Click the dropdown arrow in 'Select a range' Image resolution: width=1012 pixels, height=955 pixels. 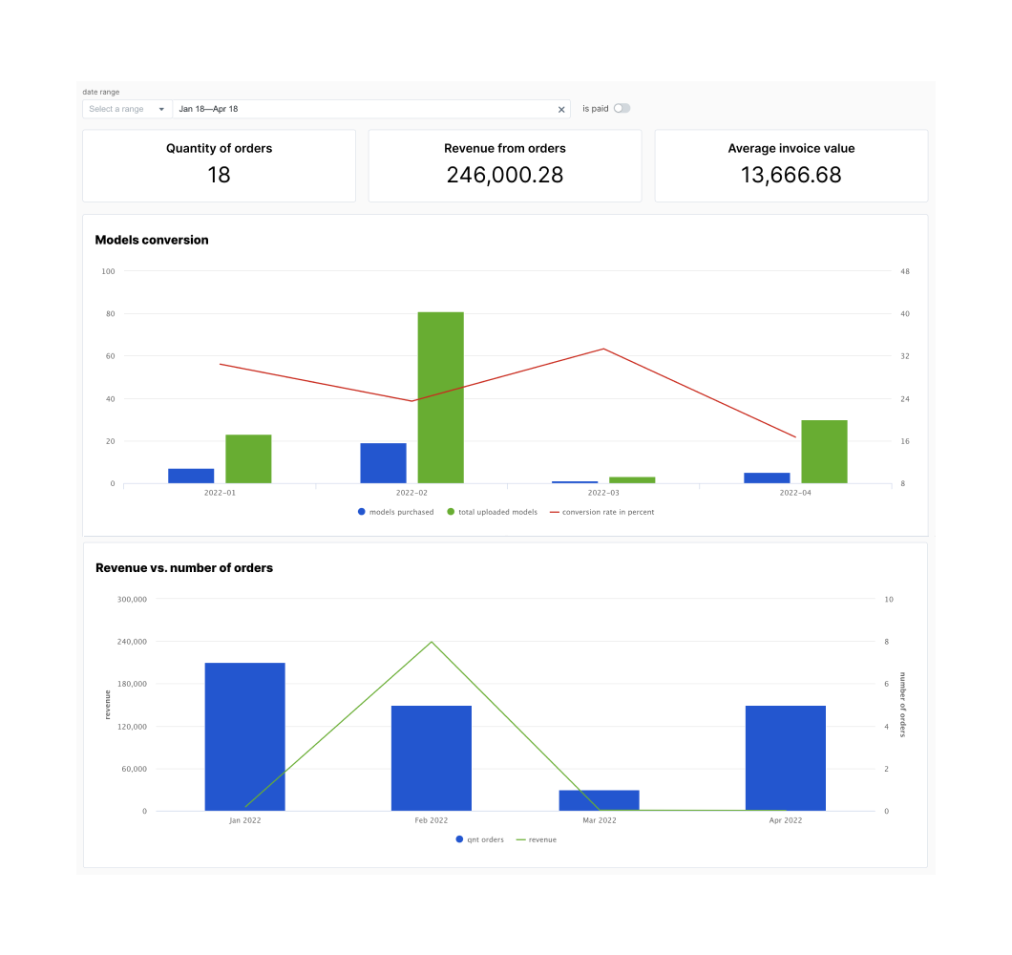(160, 109)
